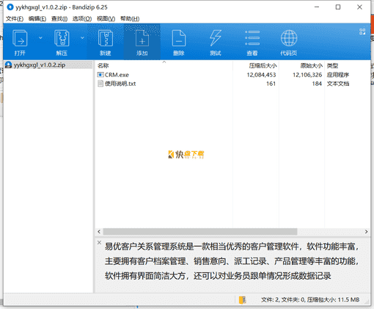The height and width of the screenshot is (309, 374).
Task: Click the 应用程序 type cell
Action: click(338, 75)
